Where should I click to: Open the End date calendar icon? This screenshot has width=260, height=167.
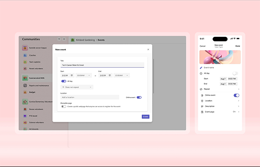pos(110,75)
